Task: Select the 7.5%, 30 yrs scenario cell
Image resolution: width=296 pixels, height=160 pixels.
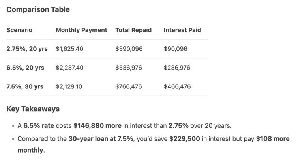Action: pos(25,86)
